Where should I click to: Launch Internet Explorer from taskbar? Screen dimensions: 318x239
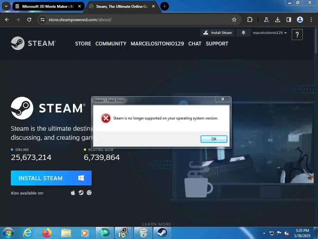point(27,233)
